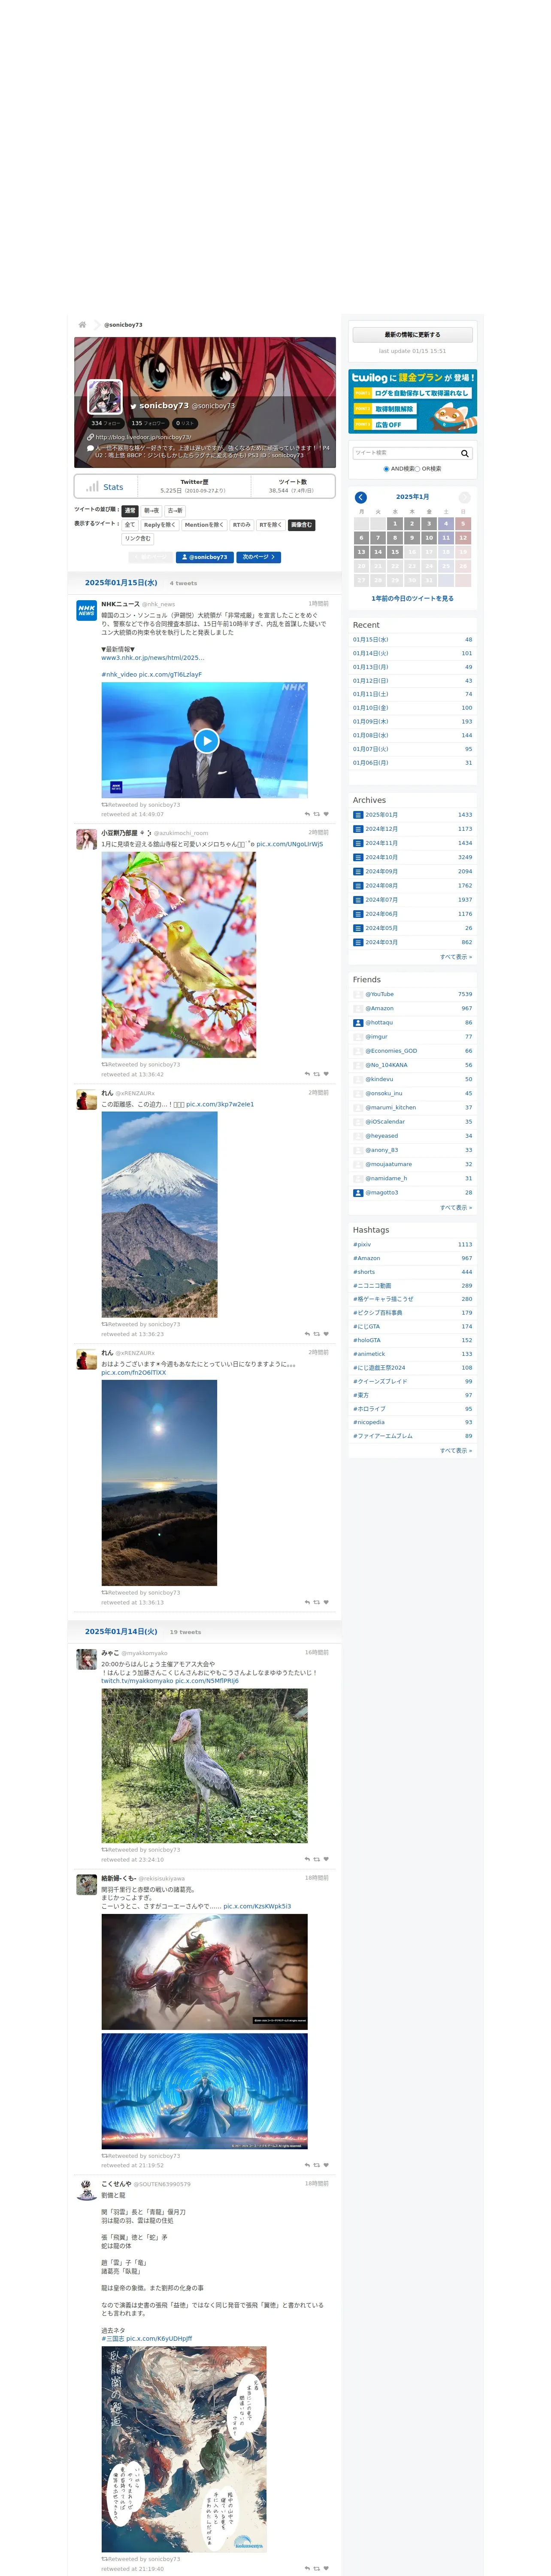This screenshot has height=2576, width=551.
Task: Toggle the 古→新 sort order option
Action: coord(175,510)
